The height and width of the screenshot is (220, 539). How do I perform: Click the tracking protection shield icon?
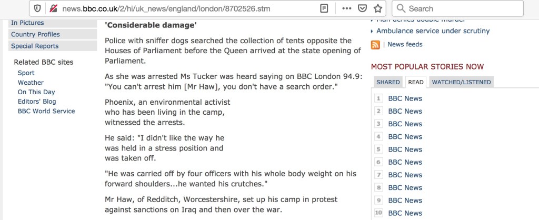pos(37,8)
